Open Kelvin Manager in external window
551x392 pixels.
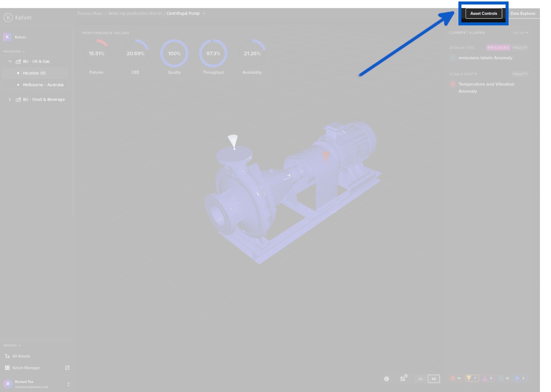pos(67,367)
